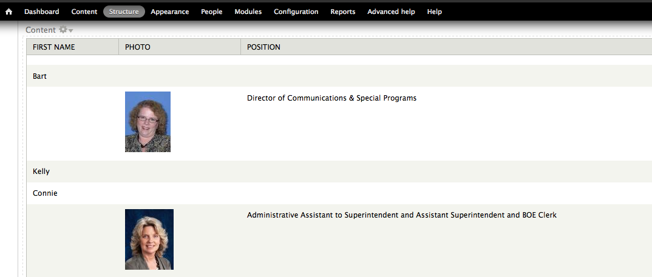Open Advanced help from toolbar
Viewport: 652px width, 277px height.
point(392,12)
